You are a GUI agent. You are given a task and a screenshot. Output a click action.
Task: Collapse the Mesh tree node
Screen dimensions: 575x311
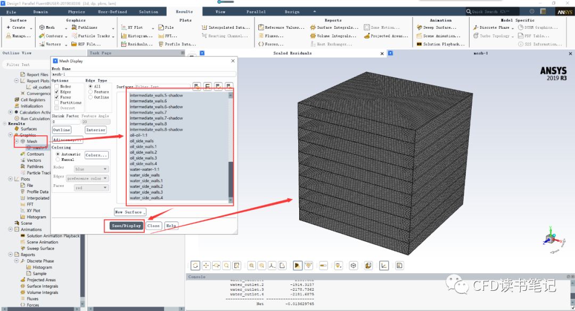[x=17, y=141]
